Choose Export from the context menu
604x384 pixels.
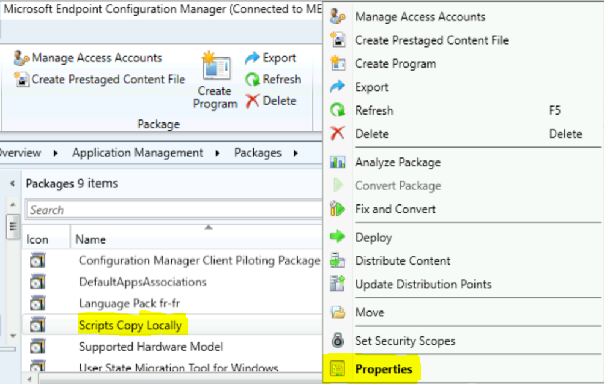(x=463, y=87)
